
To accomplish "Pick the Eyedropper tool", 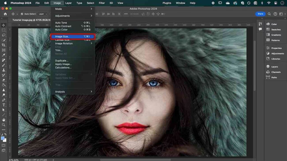I will point(4,55).
